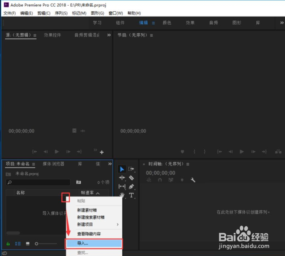Switch to 颜色 workspace
The image size is (285, 256).
coord(167,23)
